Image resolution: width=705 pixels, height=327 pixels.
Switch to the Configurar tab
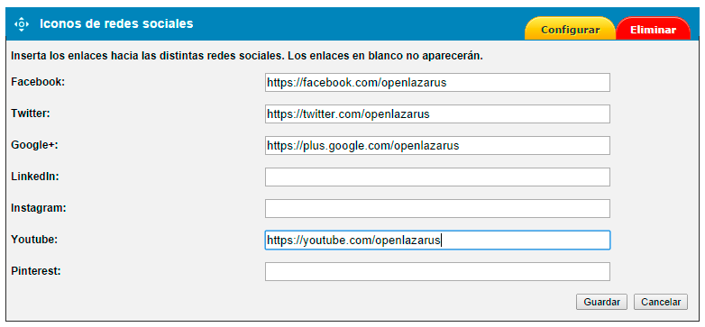[x=570, y=29]
